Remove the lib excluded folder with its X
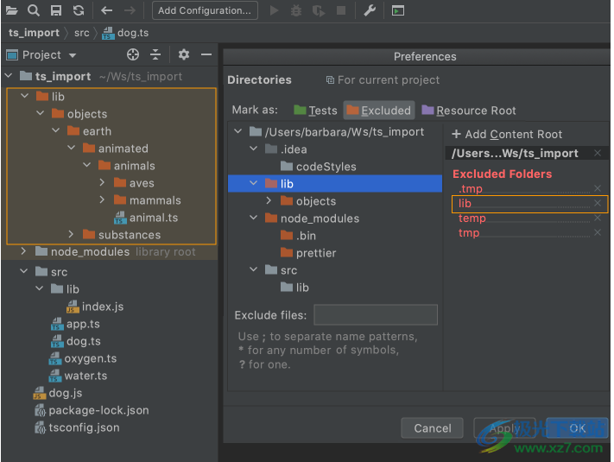The width and height of the screenshot is (614, 462). [598, 203]
